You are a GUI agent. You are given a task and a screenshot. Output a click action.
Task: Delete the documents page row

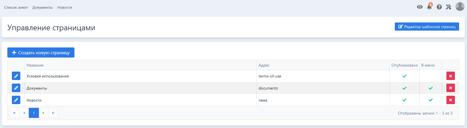(x=450, y=88)
